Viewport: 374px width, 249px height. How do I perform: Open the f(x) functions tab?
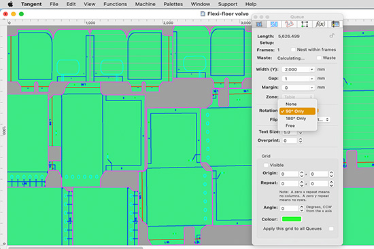tap(320, 24)
